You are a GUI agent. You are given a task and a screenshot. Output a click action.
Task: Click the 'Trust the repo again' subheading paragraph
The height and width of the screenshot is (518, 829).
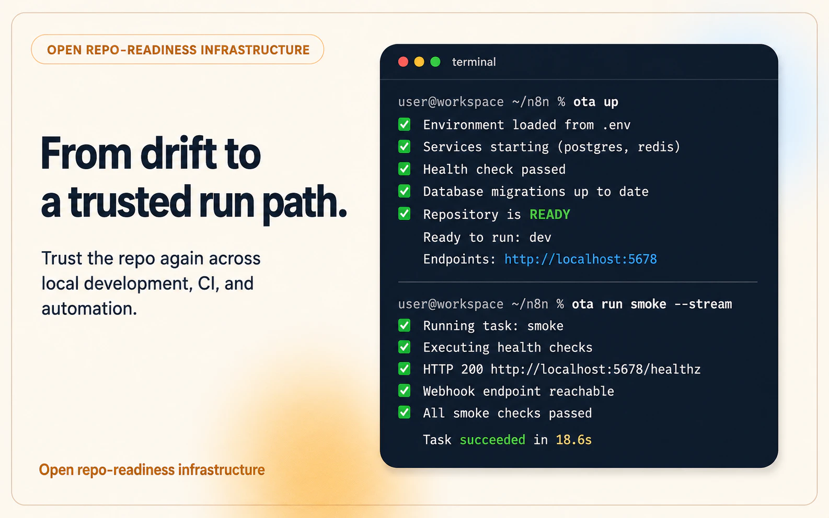151,284
